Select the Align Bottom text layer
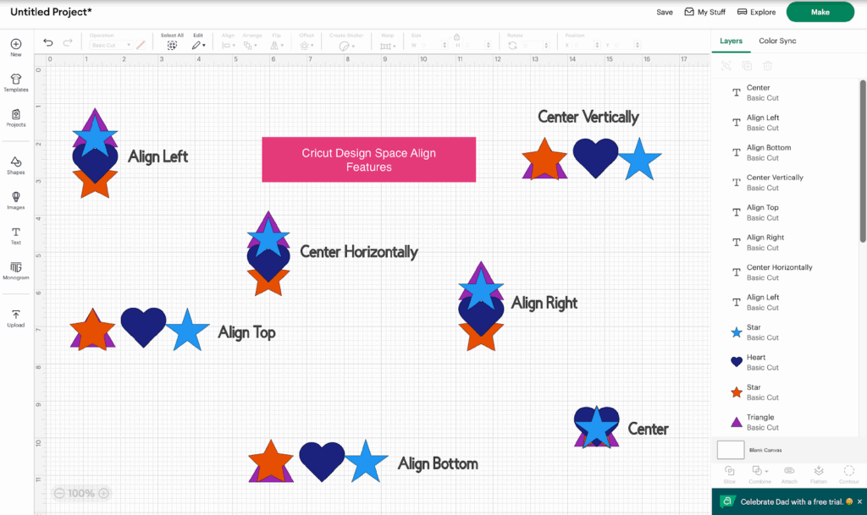The image size is (867, 515). tap(785, 152)
